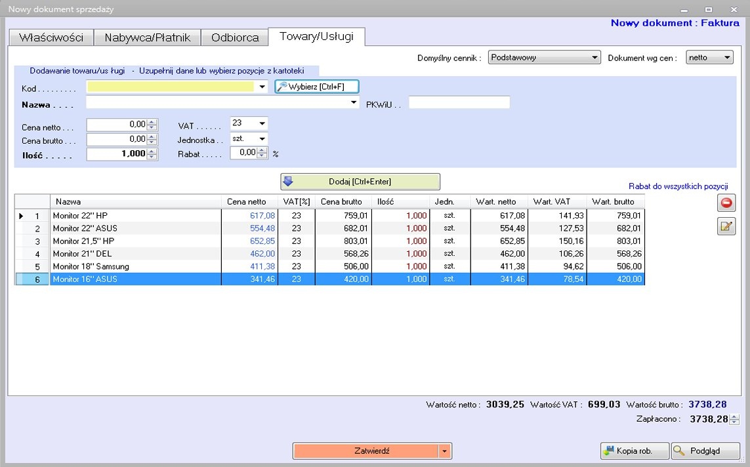Screen dimensions: 750x467
Task: Click the Zatwierdź dropdown arrow
Action: point(446,451)
